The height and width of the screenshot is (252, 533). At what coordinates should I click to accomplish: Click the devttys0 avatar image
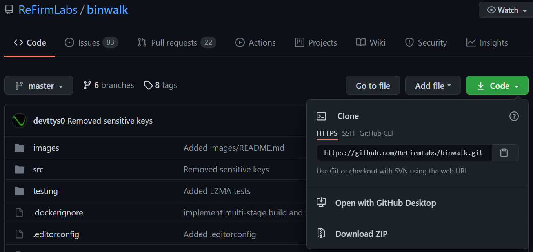[x=19, y=121]
